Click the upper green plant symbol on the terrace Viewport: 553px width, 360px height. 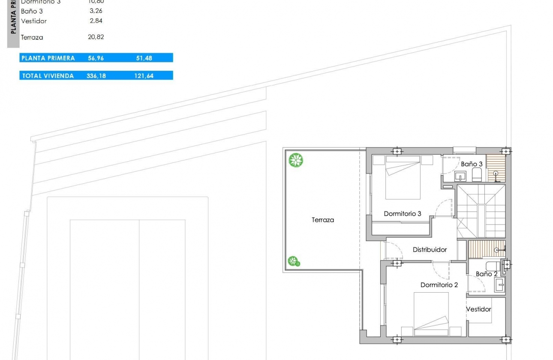(x=295, y=160)
